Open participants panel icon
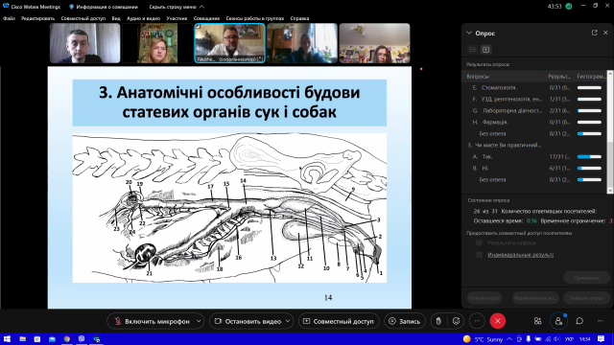The height and width of the screenshot is (345, 614). click(558, 321)
